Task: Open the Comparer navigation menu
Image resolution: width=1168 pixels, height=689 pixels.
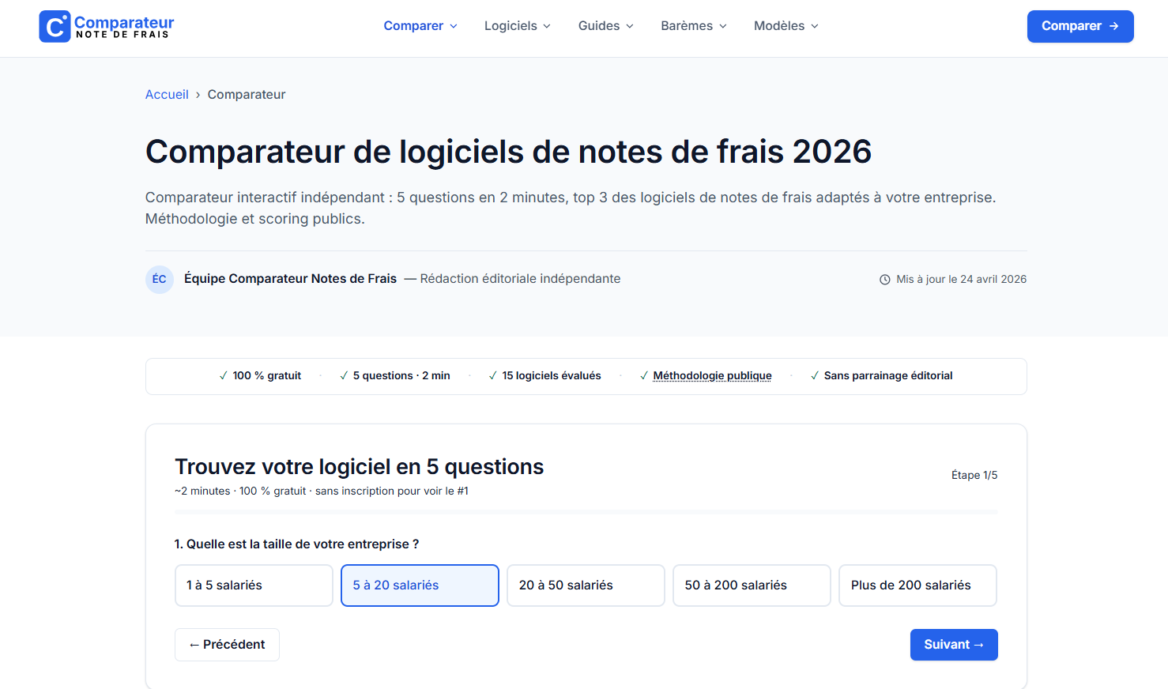Action: 420,26
